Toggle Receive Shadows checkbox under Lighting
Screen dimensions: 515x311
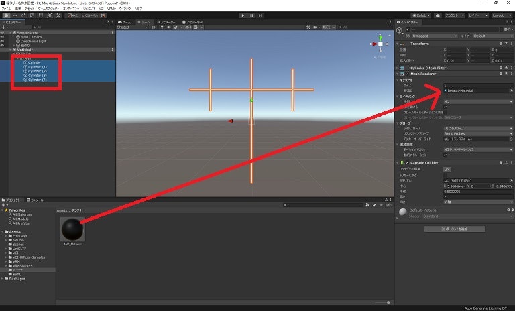click(x=445, y=107)
